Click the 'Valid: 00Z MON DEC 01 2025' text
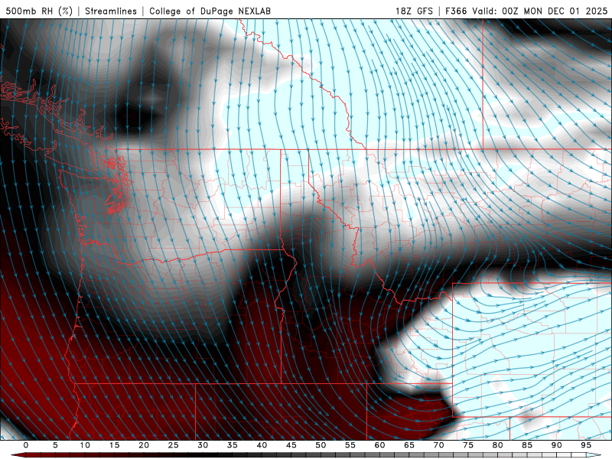 (x=540, y=11)
